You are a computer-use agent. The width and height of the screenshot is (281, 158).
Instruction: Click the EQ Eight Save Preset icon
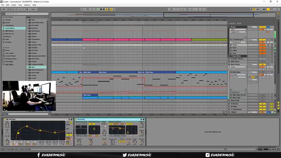tap(72, 119)
